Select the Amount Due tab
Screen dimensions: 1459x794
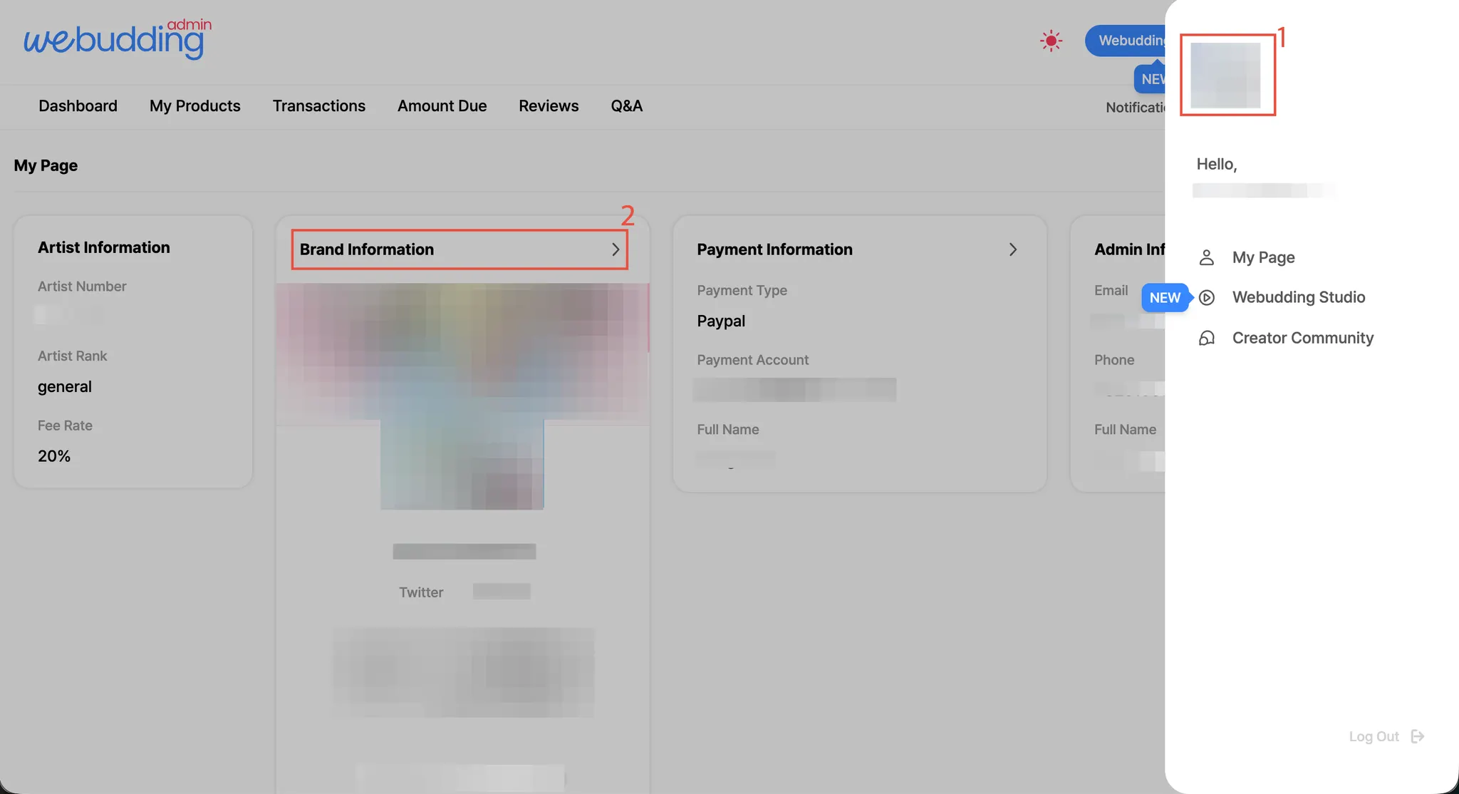pos(442,106)
